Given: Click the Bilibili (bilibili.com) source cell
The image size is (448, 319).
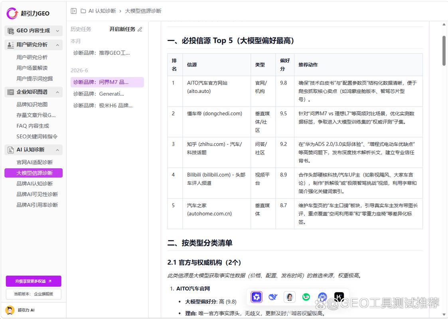Looking at the screenshot, I should [x=217, y=183].
